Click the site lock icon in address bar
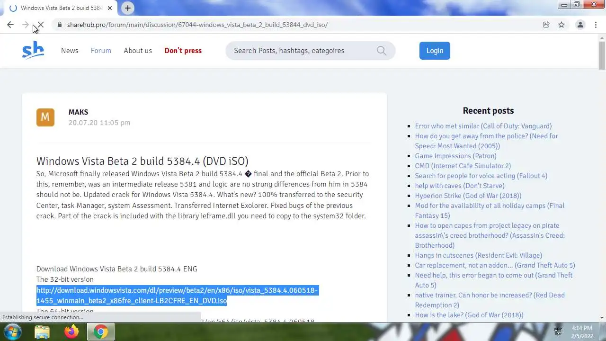Viewport: 606px width, 341px height. (x=60, y=25)
